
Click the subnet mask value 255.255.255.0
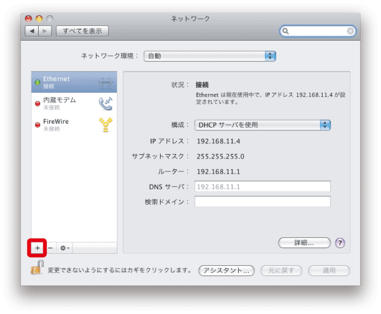pyautogui.click(x=220, y=157)
